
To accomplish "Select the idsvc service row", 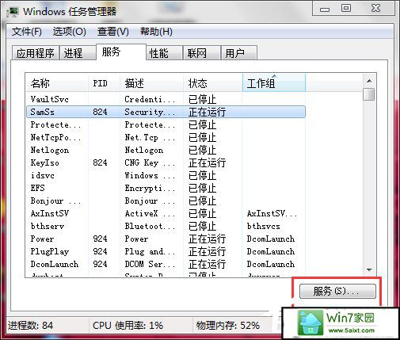I will click(x=166, y=175).
